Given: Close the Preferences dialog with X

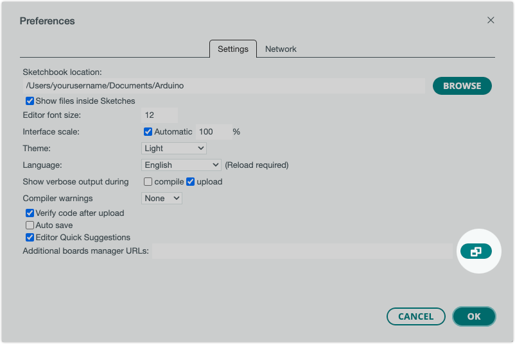Looking at the screenshot, I should pos(491,20).
